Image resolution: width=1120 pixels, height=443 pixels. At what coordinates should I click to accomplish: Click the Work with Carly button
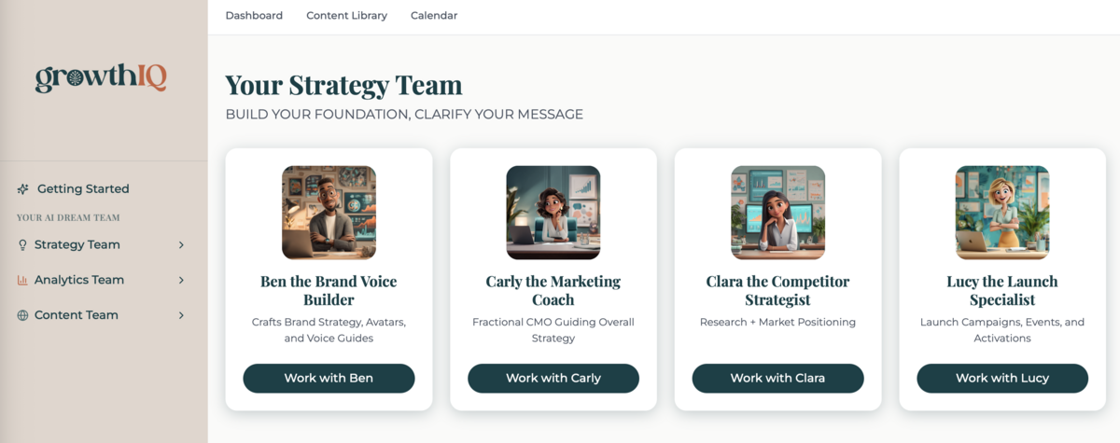tap(553, 378)
